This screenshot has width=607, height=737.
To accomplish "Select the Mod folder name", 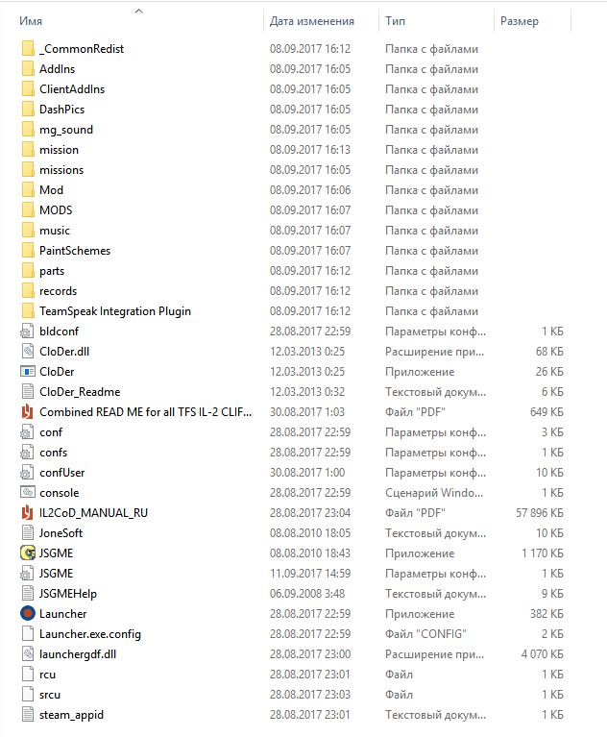I will (x=51, y=190).
